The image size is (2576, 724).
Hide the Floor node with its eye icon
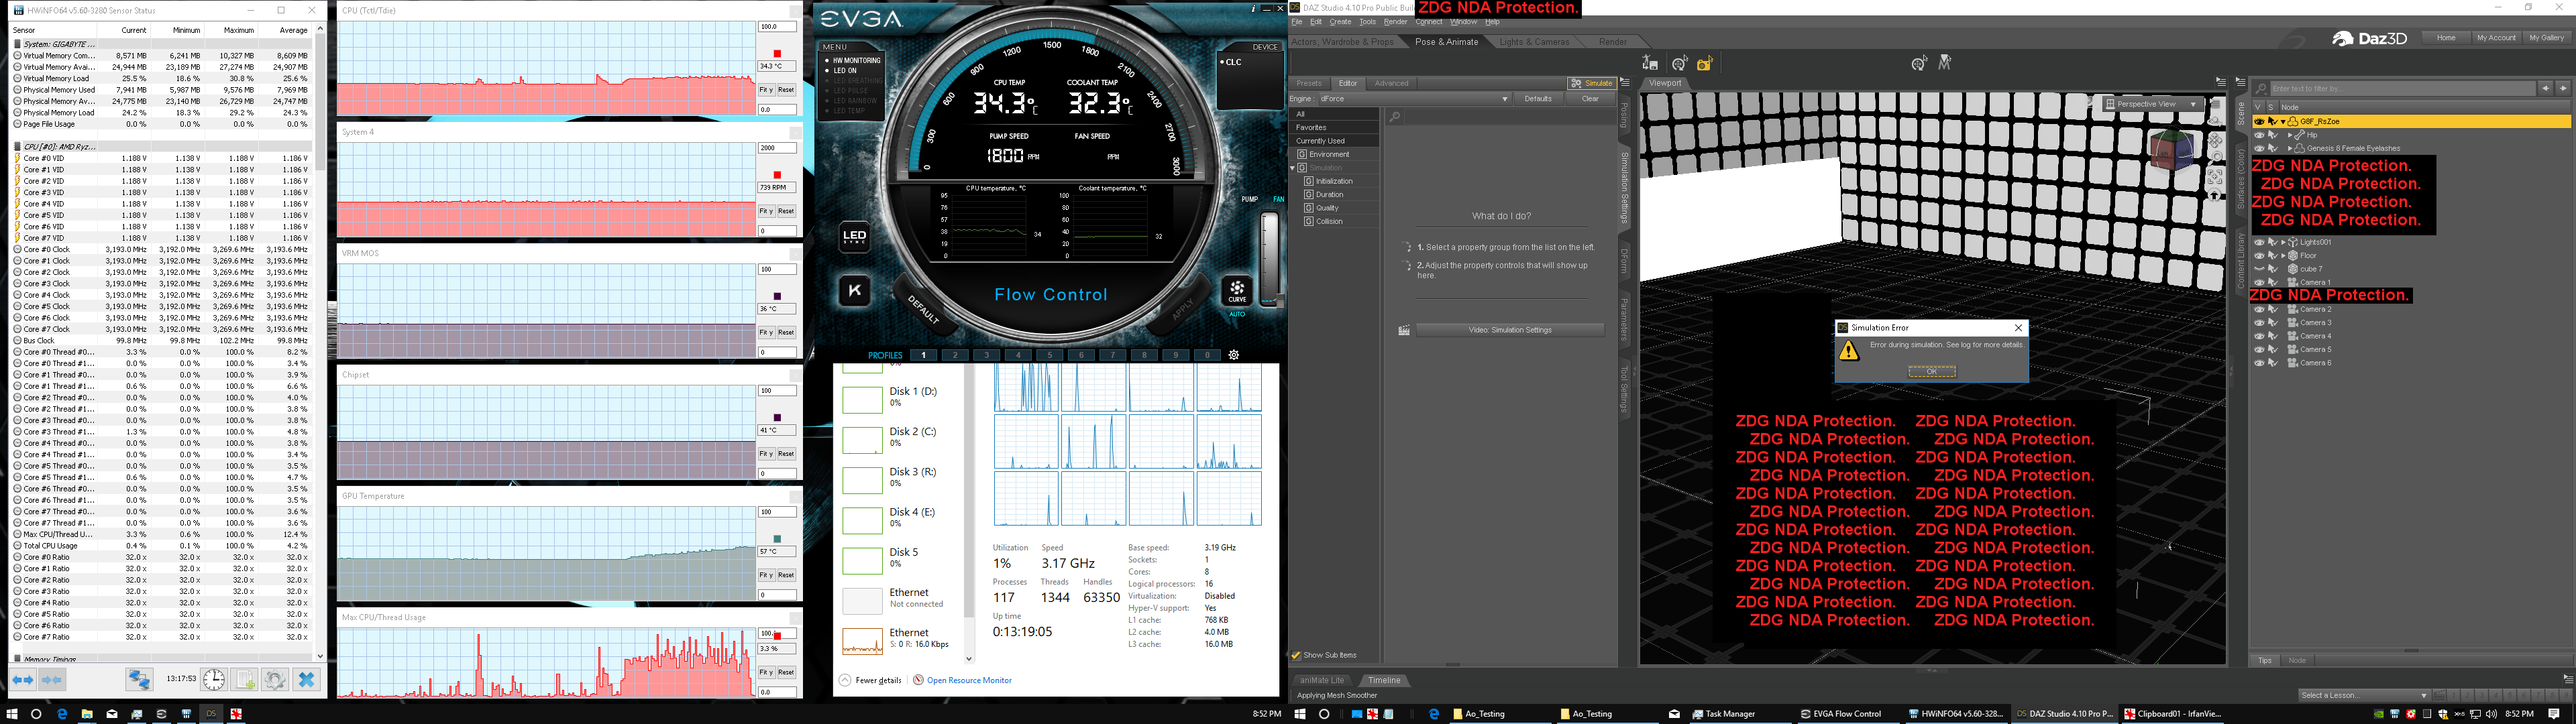[2258, 255]
